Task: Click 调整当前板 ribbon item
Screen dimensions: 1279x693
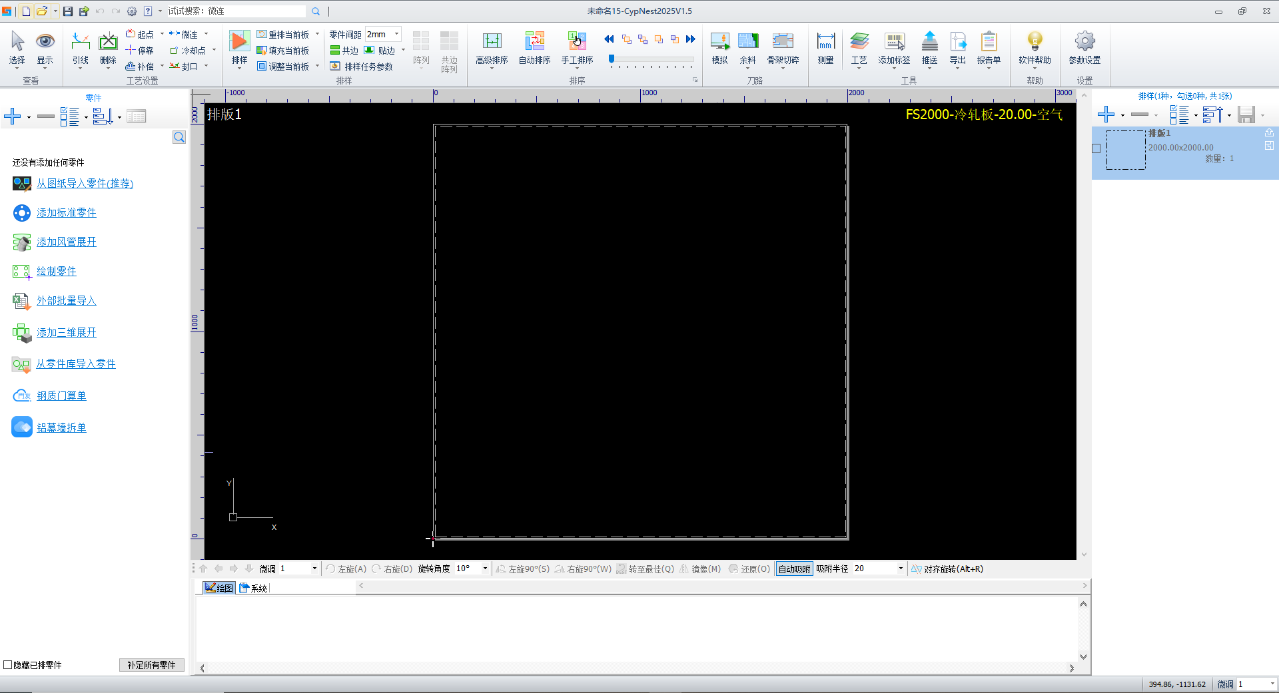Action: pyautogui.click(x=283, y=67)
